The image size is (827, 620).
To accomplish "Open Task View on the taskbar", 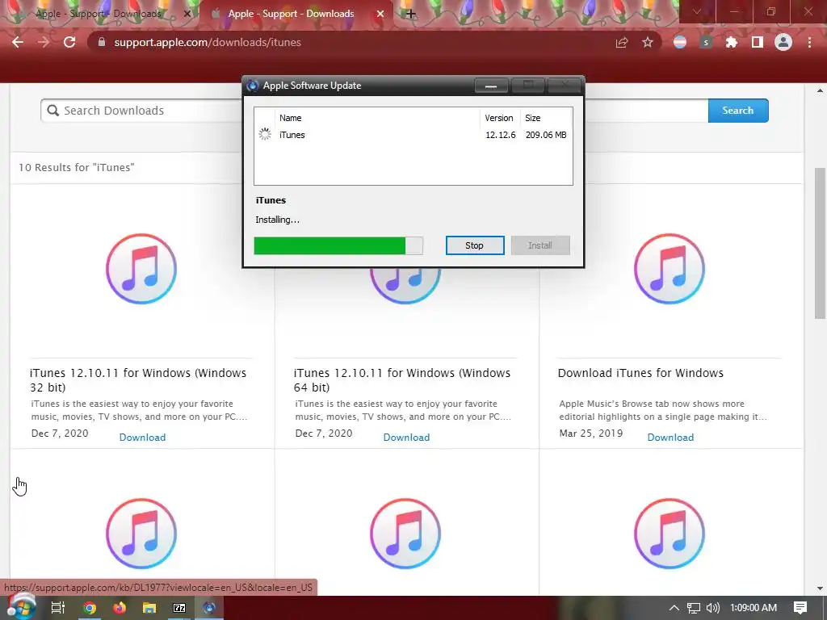I will (57, 608).
